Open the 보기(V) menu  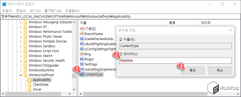point(35,11)
